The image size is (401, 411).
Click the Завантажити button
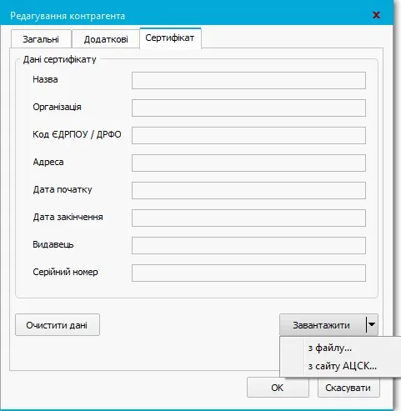pyautogui.click(x=323, y=325)
